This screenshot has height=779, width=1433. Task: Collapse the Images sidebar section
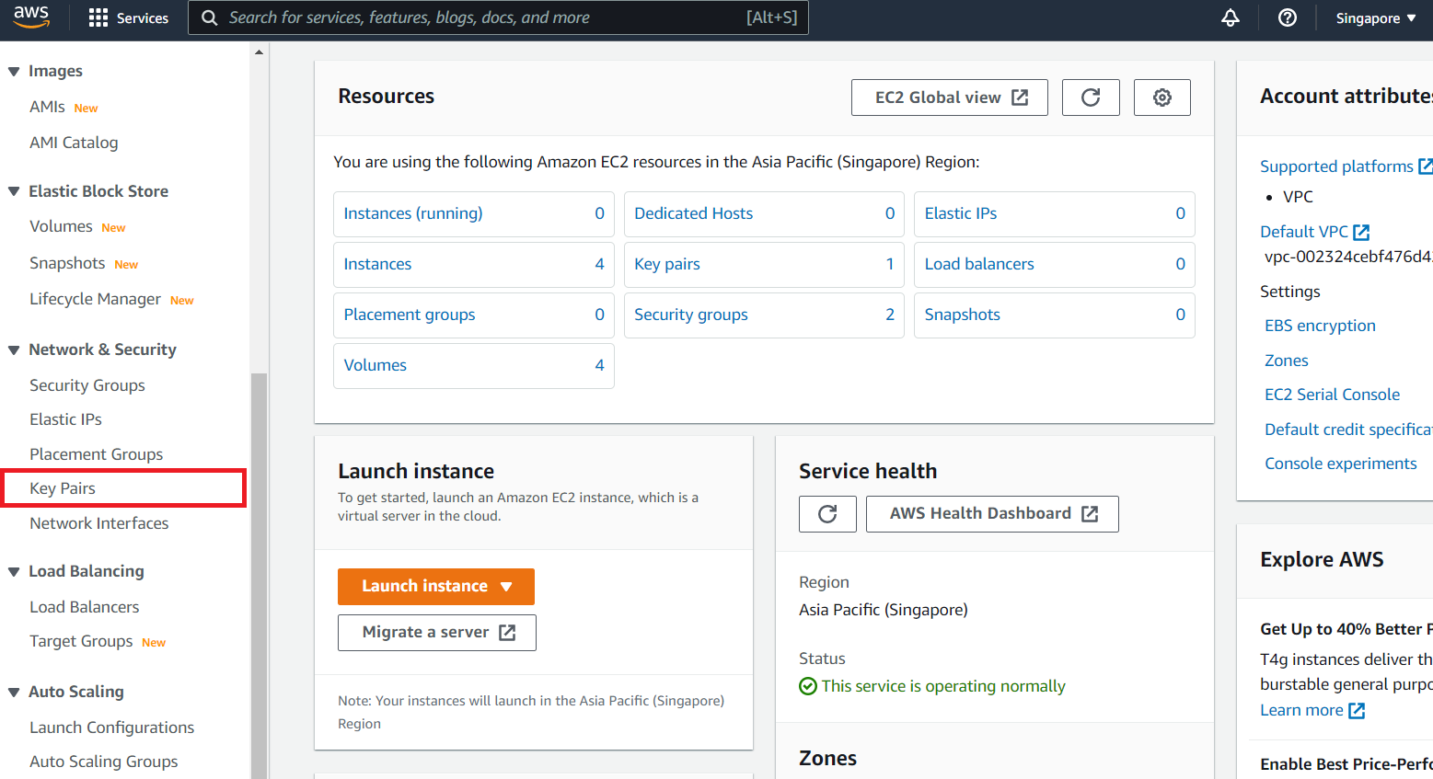click(14, 72)
